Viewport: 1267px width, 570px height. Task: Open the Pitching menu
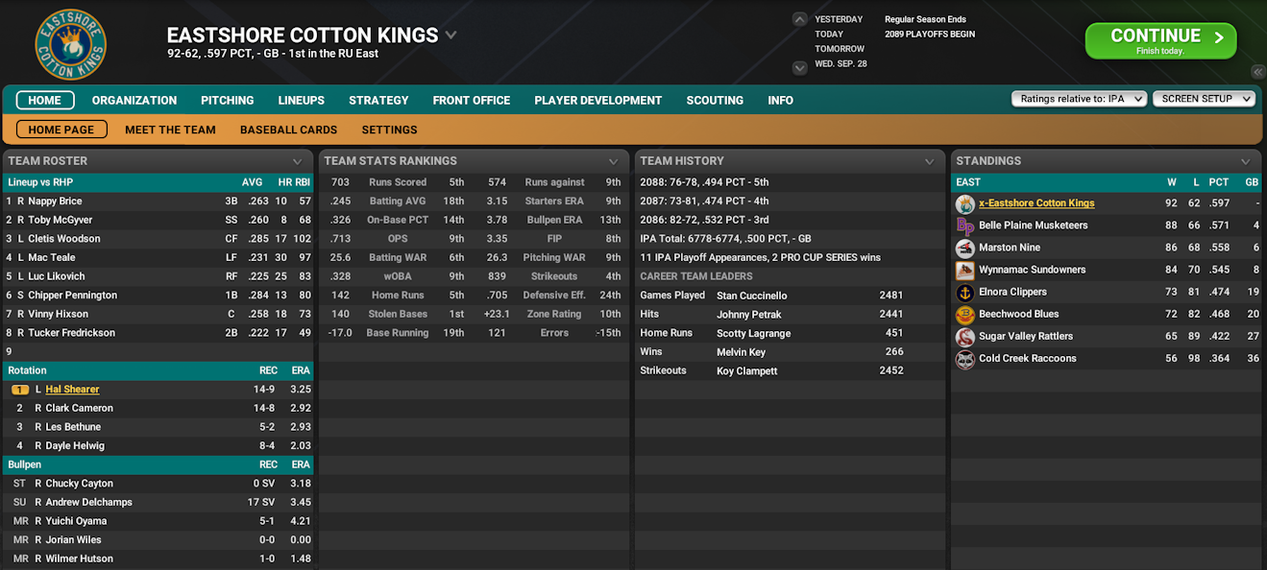(228, 100)
